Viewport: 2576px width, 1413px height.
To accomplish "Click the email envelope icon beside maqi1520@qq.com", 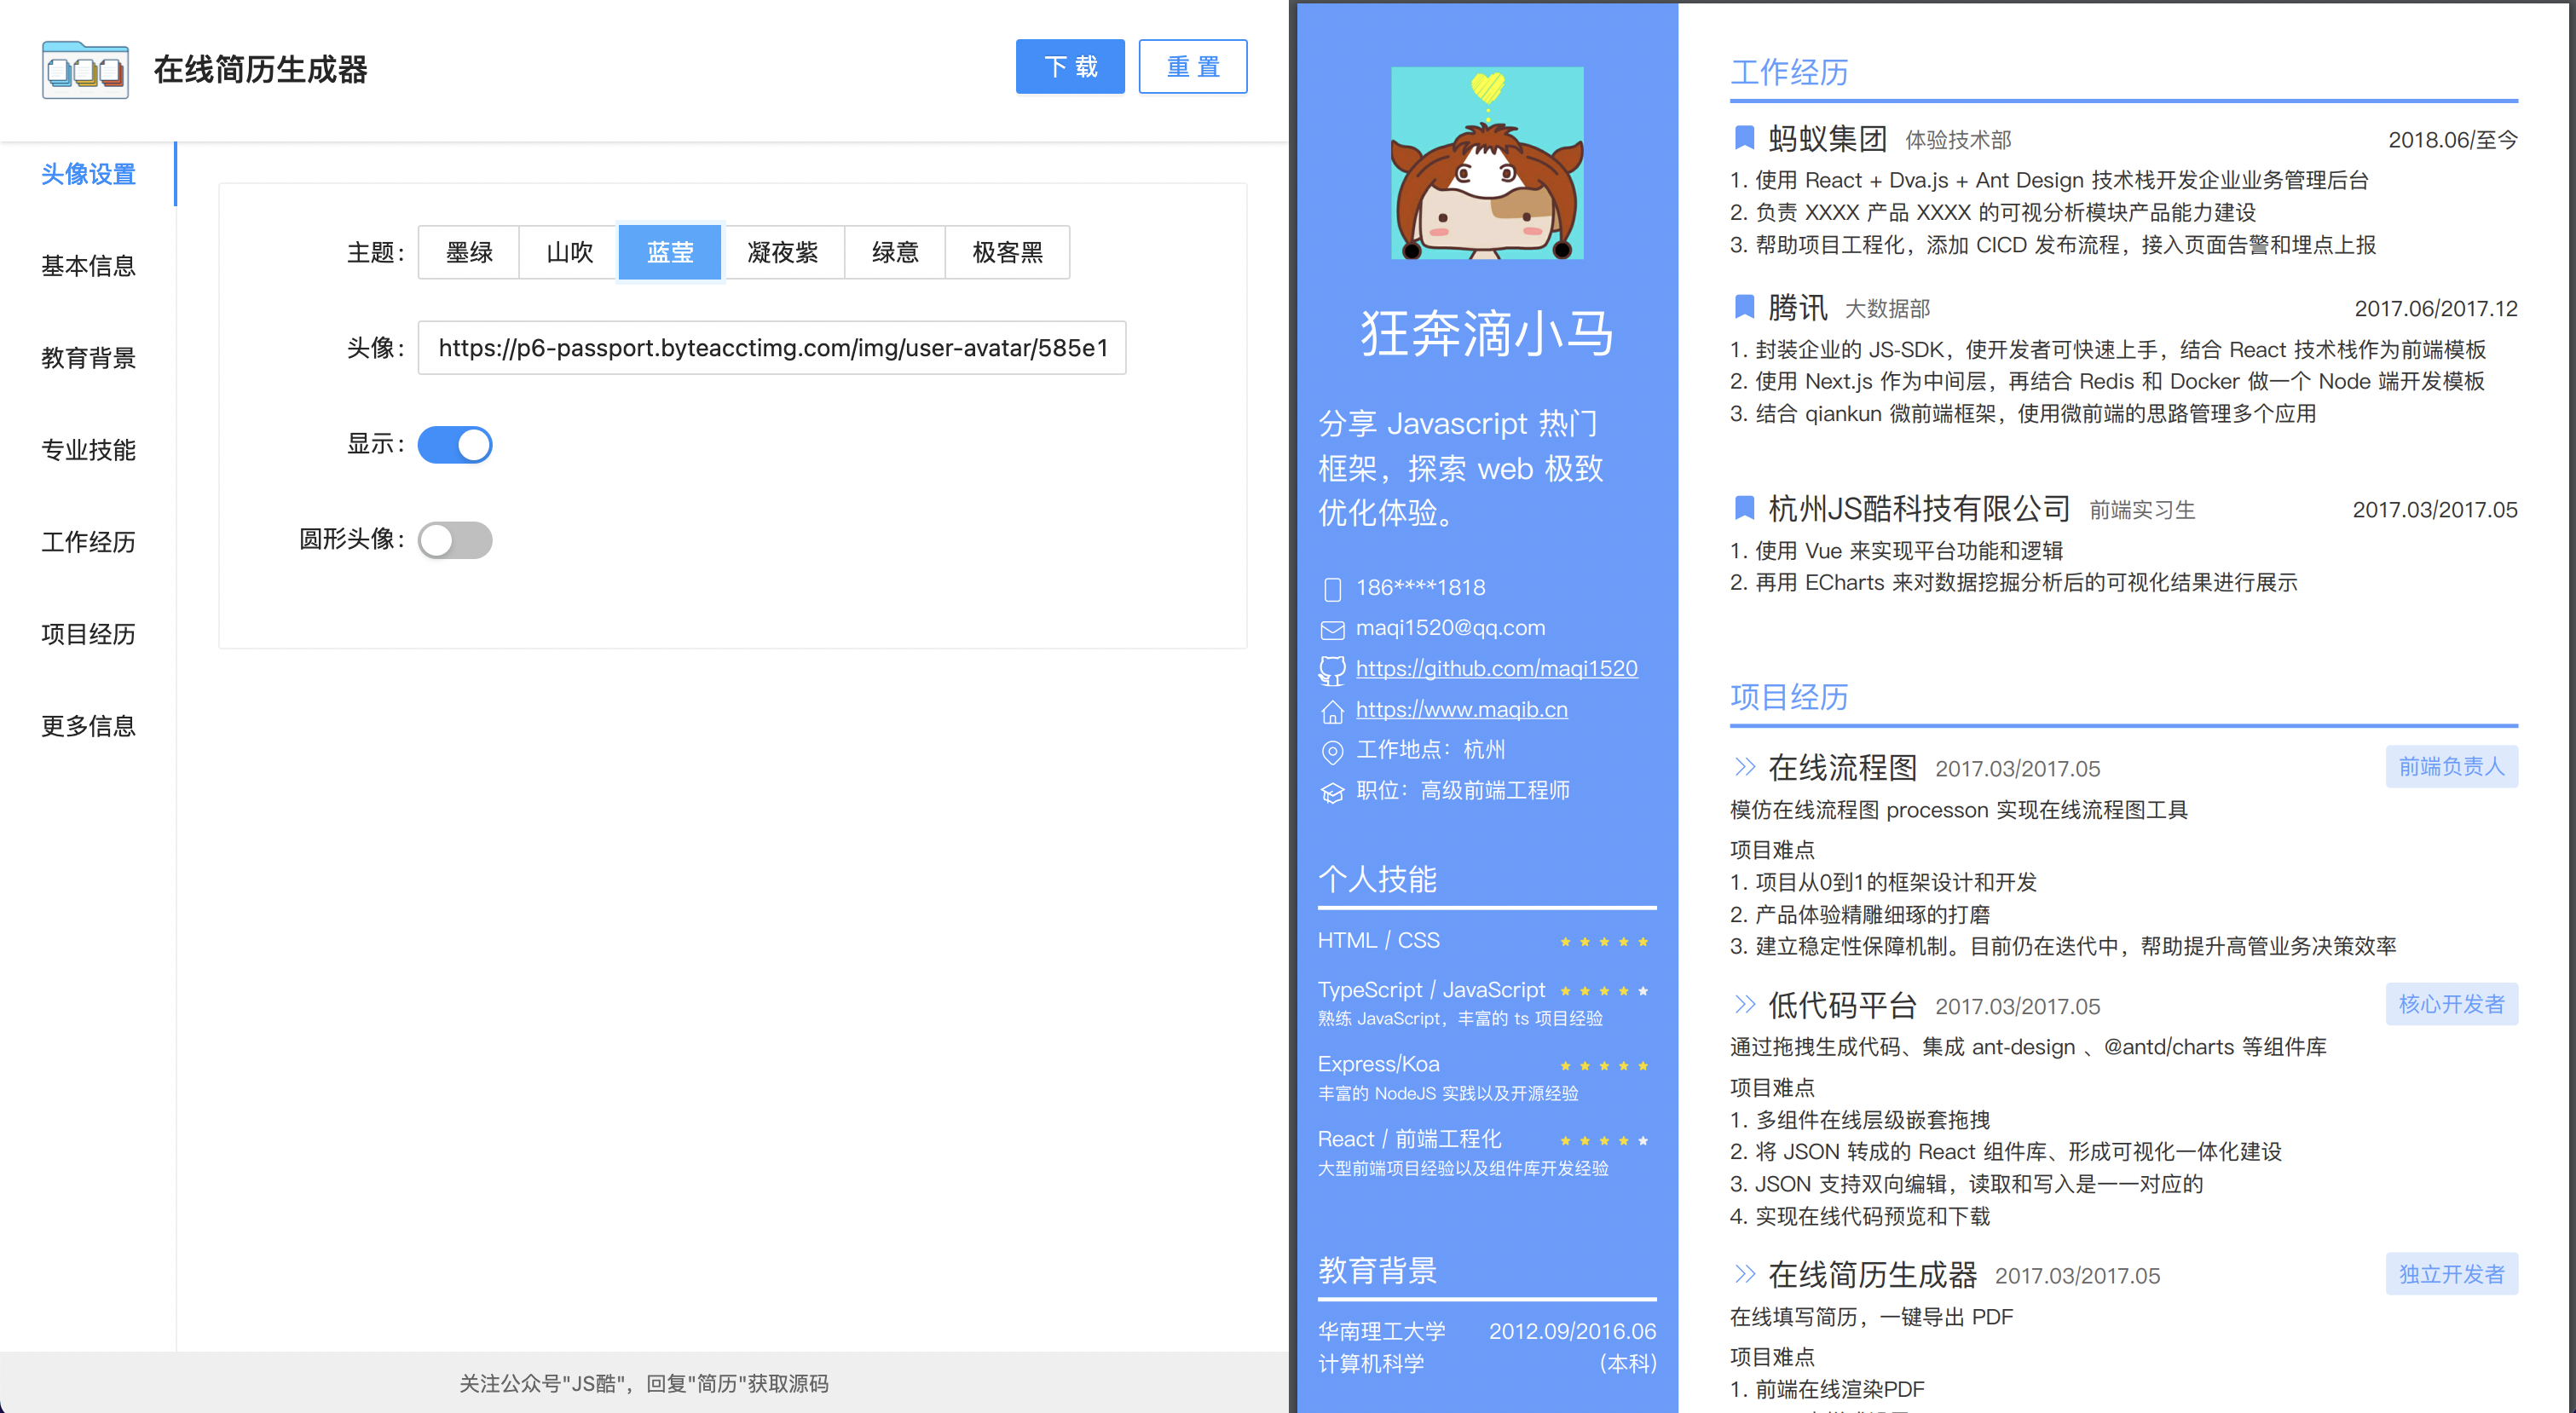I will pos(1332,629).
